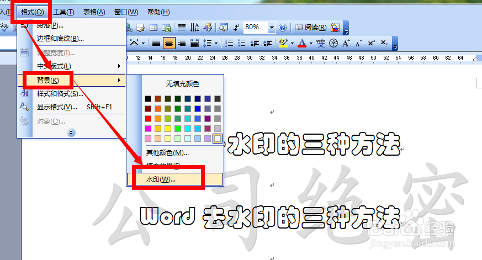
Task: Click the heading text Word 去水印的三种方法
Action: 271,217
